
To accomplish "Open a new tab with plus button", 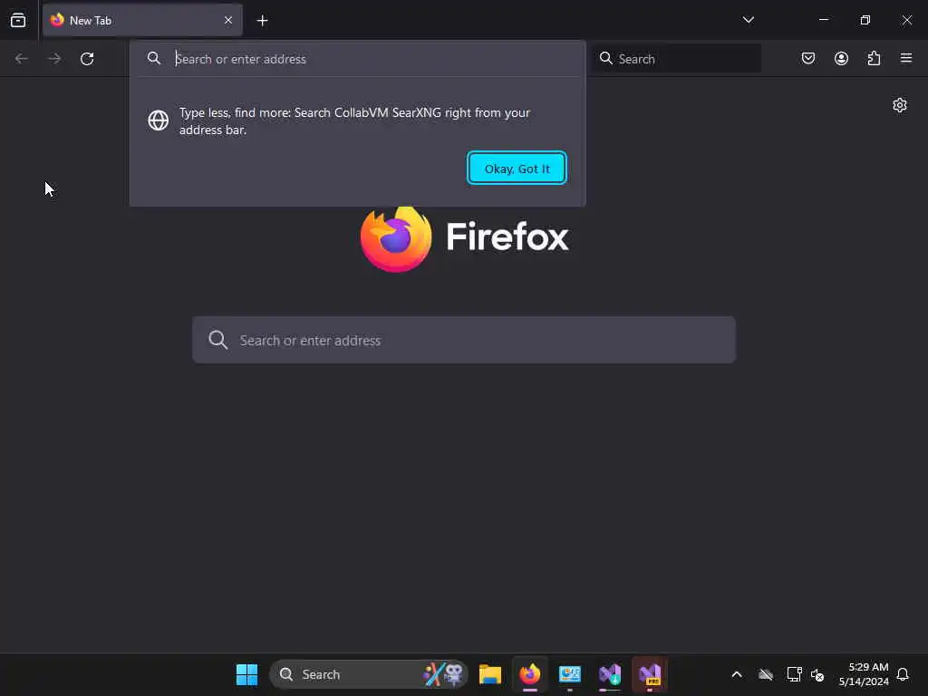I will (262, 21).
